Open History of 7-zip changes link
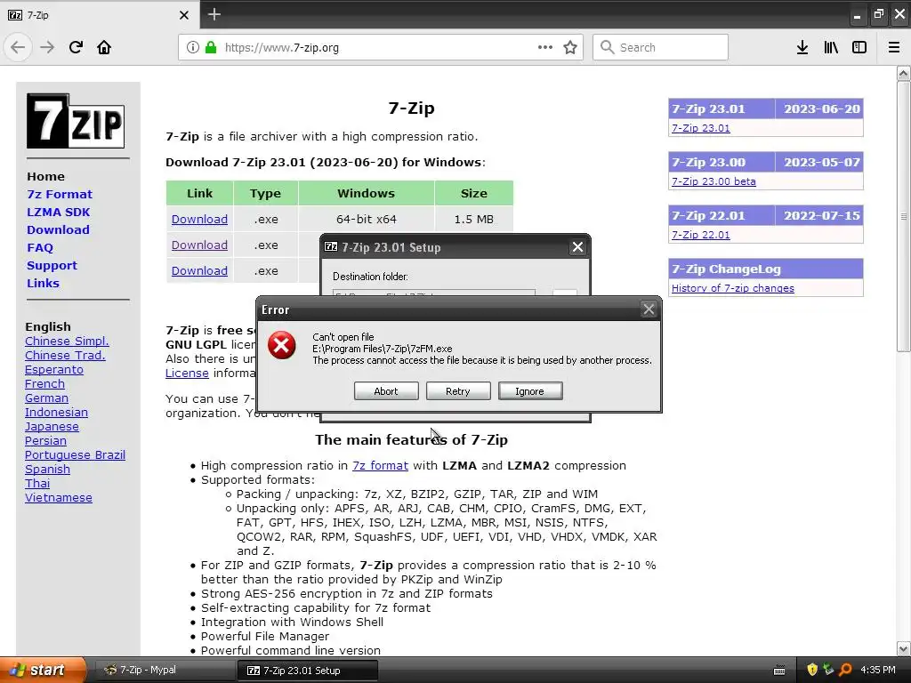911x683 pixels. (x=733, y=288)
